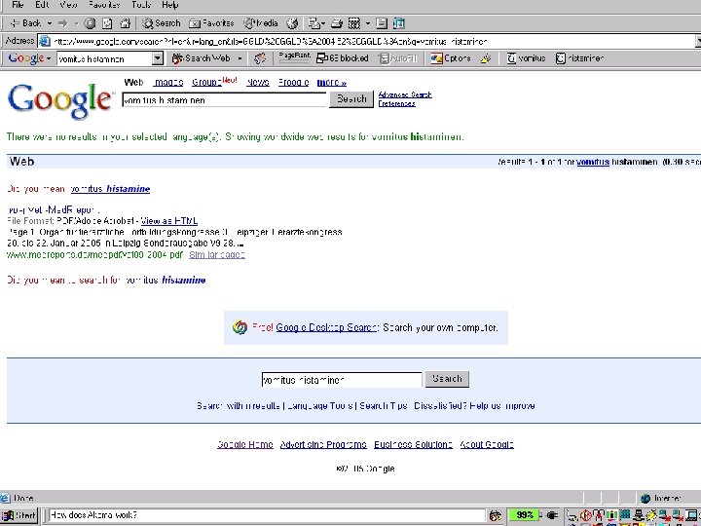Open the Search Web dropdown arrow
This screenshot has width=701, height=526.
[240, 58]
